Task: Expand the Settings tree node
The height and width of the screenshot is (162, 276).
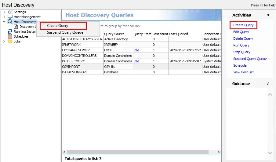Action: click(x=4, y=12)
